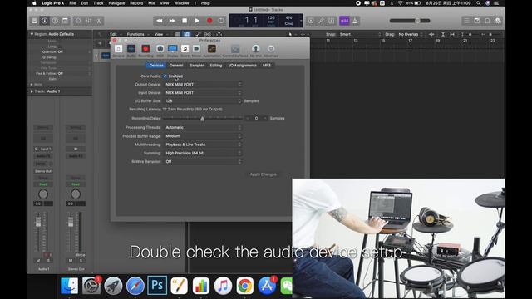Collapse the Region Audio Defaults disclosure triangle
532x299 pixels.
32,34
